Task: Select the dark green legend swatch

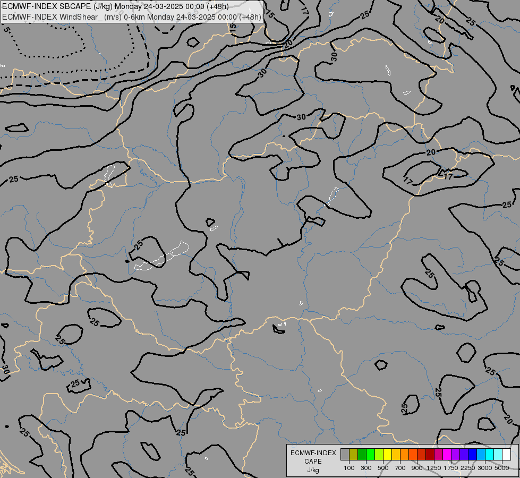Action: 362,455
